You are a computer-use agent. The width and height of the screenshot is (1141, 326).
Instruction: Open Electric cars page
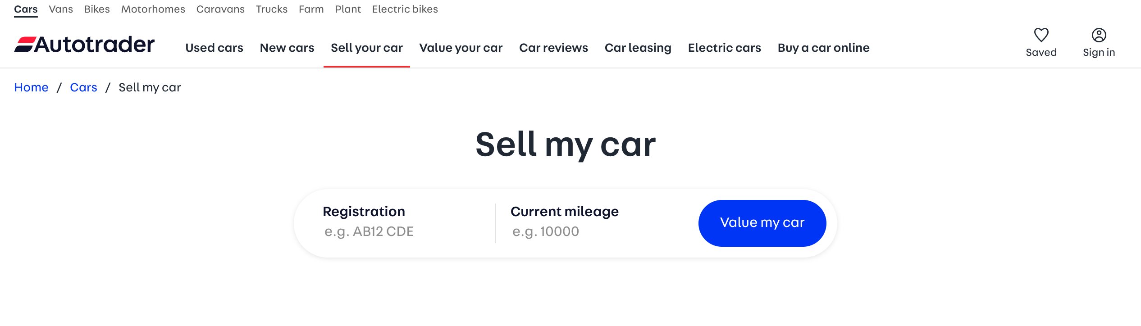724,47
